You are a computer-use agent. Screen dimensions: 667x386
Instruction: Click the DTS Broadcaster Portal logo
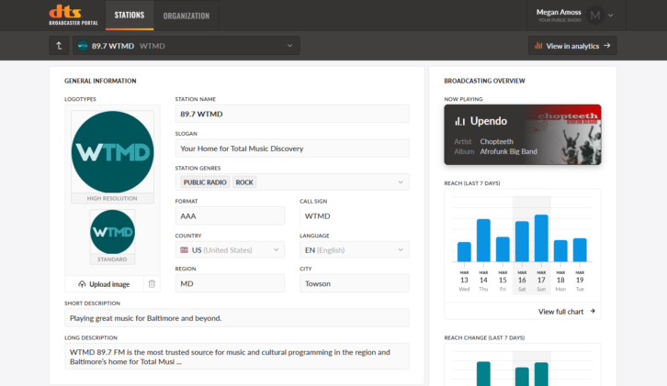(73, 16)
